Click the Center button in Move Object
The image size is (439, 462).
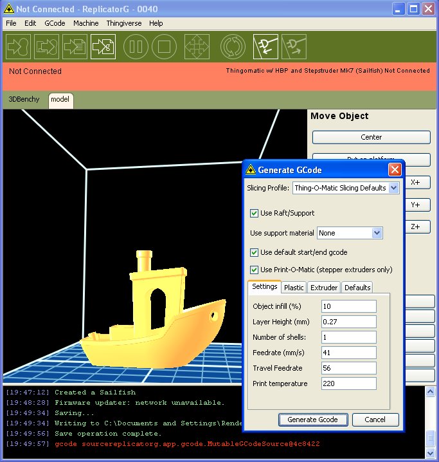pyautogui.click(x=372, y=137)
